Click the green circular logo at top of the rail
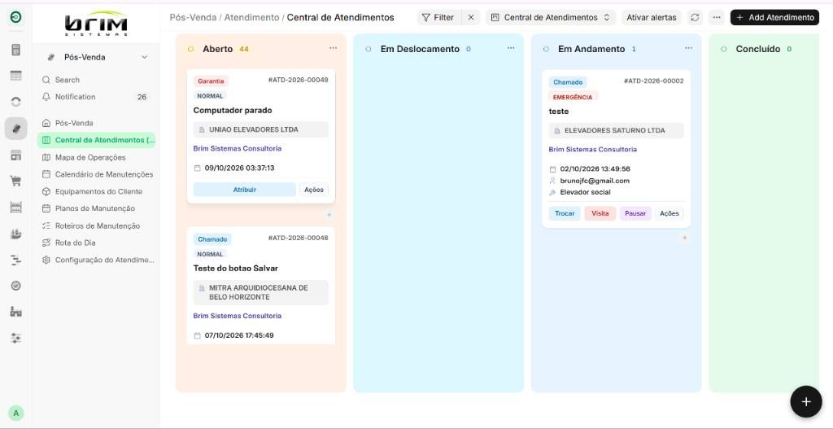The image size is (833, 429). coord(16,18)
